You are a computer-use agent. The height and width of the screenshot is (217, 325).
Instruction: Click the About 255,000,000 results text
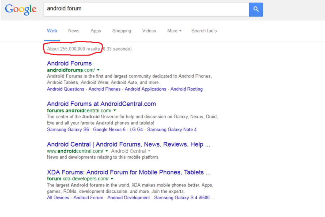[73, 49]
